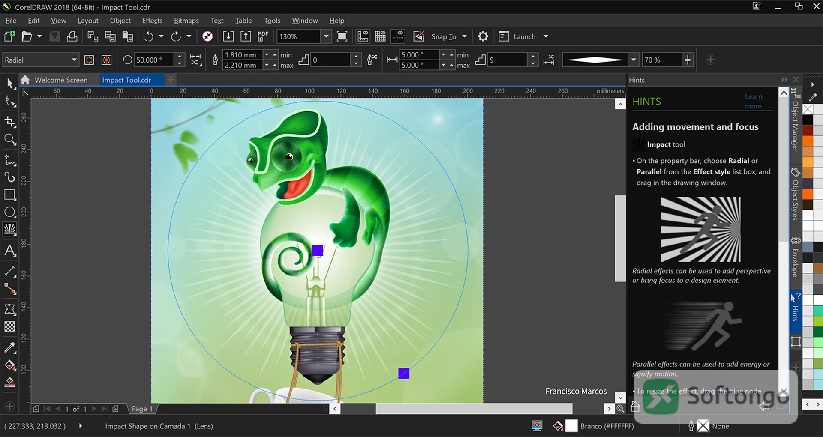Image resolution: width=823 pixels, height=437 pixels.
Task: Select the Crop tool
Action: point(10,122)
